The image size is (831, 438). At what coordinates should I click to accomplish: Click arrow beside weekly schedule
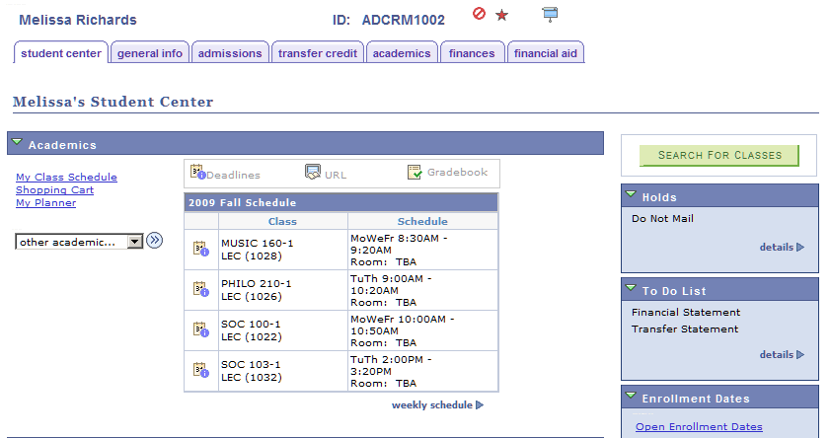point(480,405)
